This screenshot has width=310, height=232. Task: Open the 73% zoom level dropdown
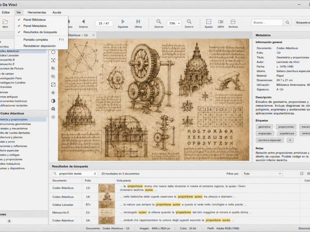click(x=174, y=23)
